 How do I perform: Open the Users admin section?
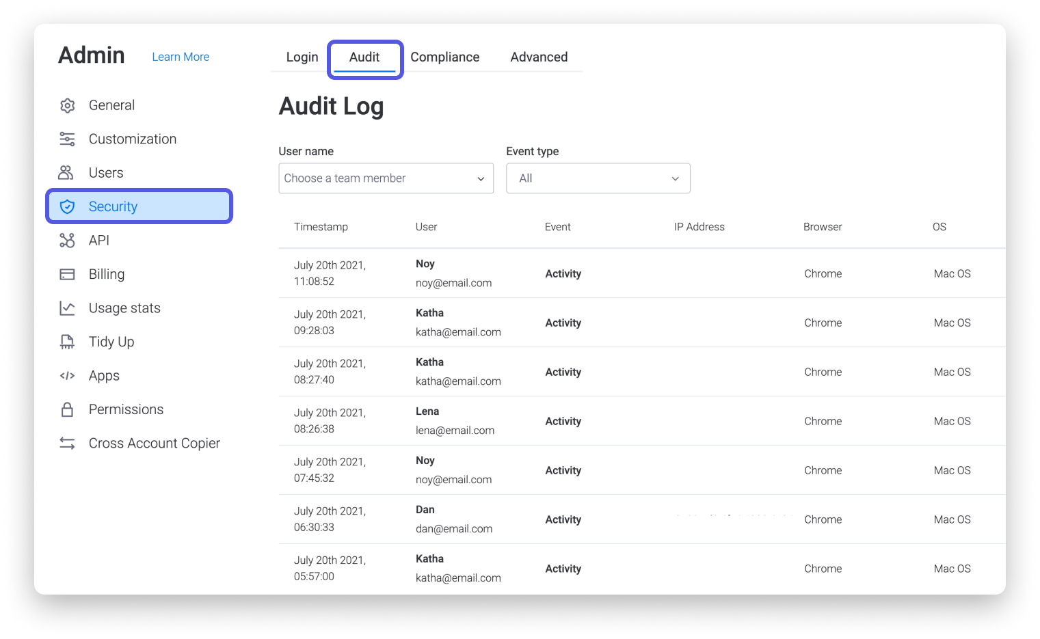click(x=106, y=173)
